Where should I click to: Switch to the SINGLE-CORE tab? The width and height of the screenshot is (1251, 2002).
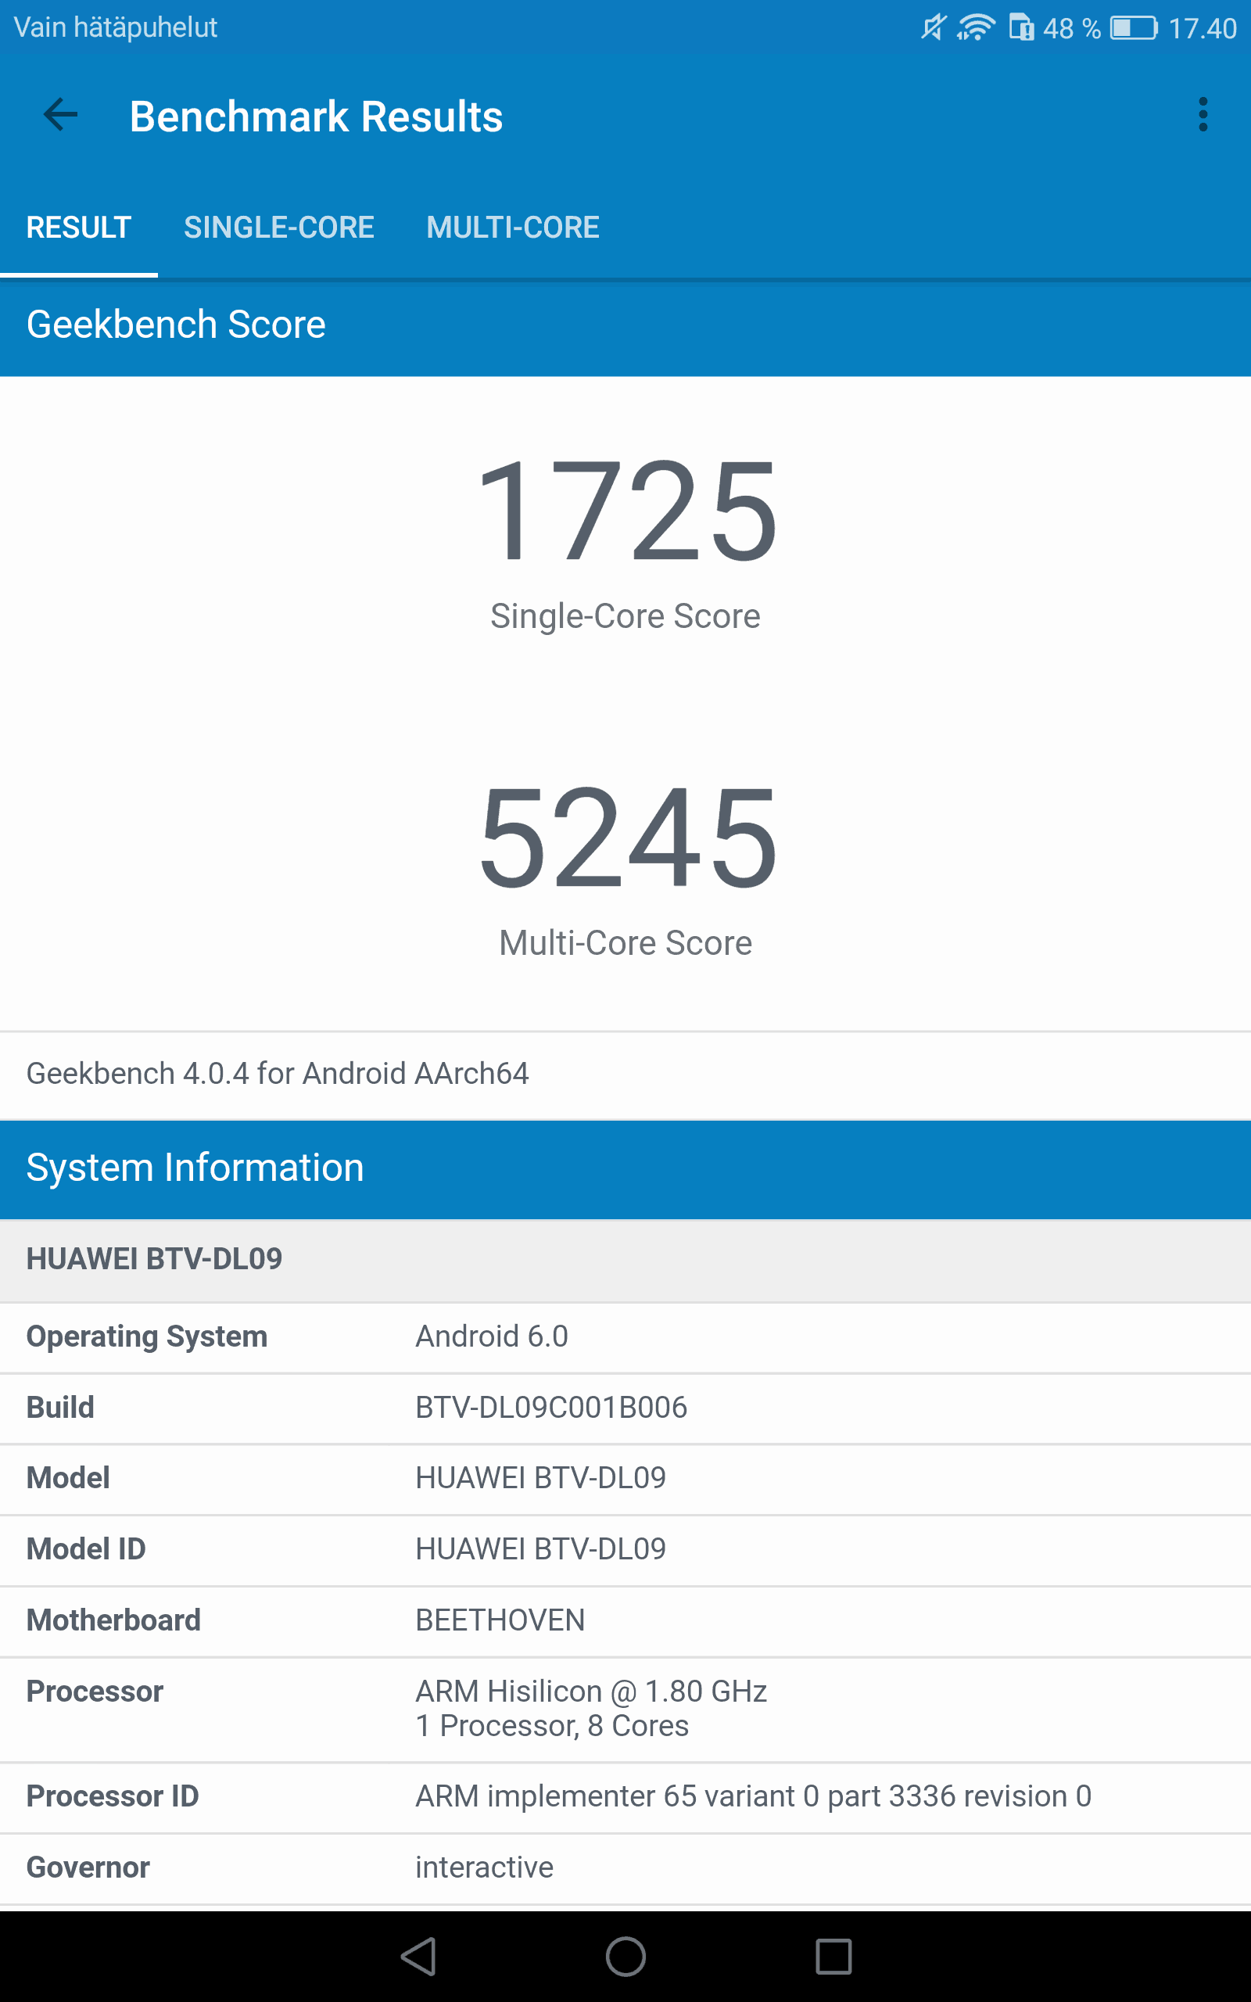[279, 228]
